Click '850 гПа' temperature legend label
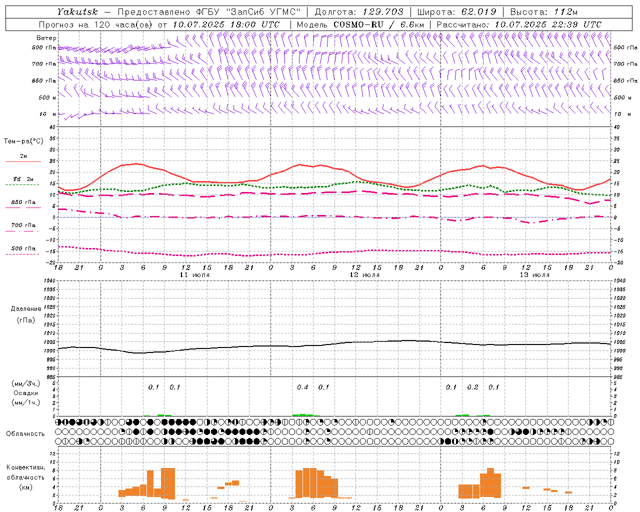640x512 pixels. click(23, 202)
